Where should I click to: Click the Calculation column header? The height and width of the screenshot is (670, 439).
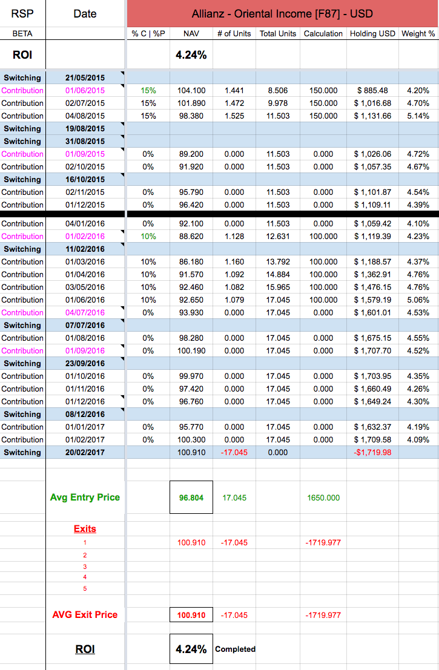click(x=323, y=33)
